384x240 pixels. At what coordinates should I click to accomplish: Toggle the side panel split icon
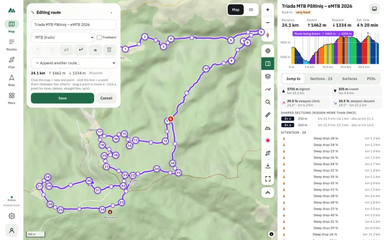point(268,64)
